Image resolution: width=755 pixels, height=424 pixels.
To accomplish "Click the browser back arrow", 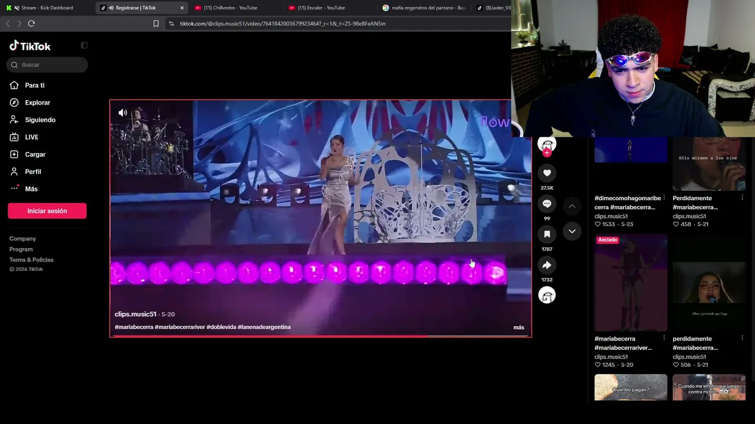I will (x=8, y=24).
